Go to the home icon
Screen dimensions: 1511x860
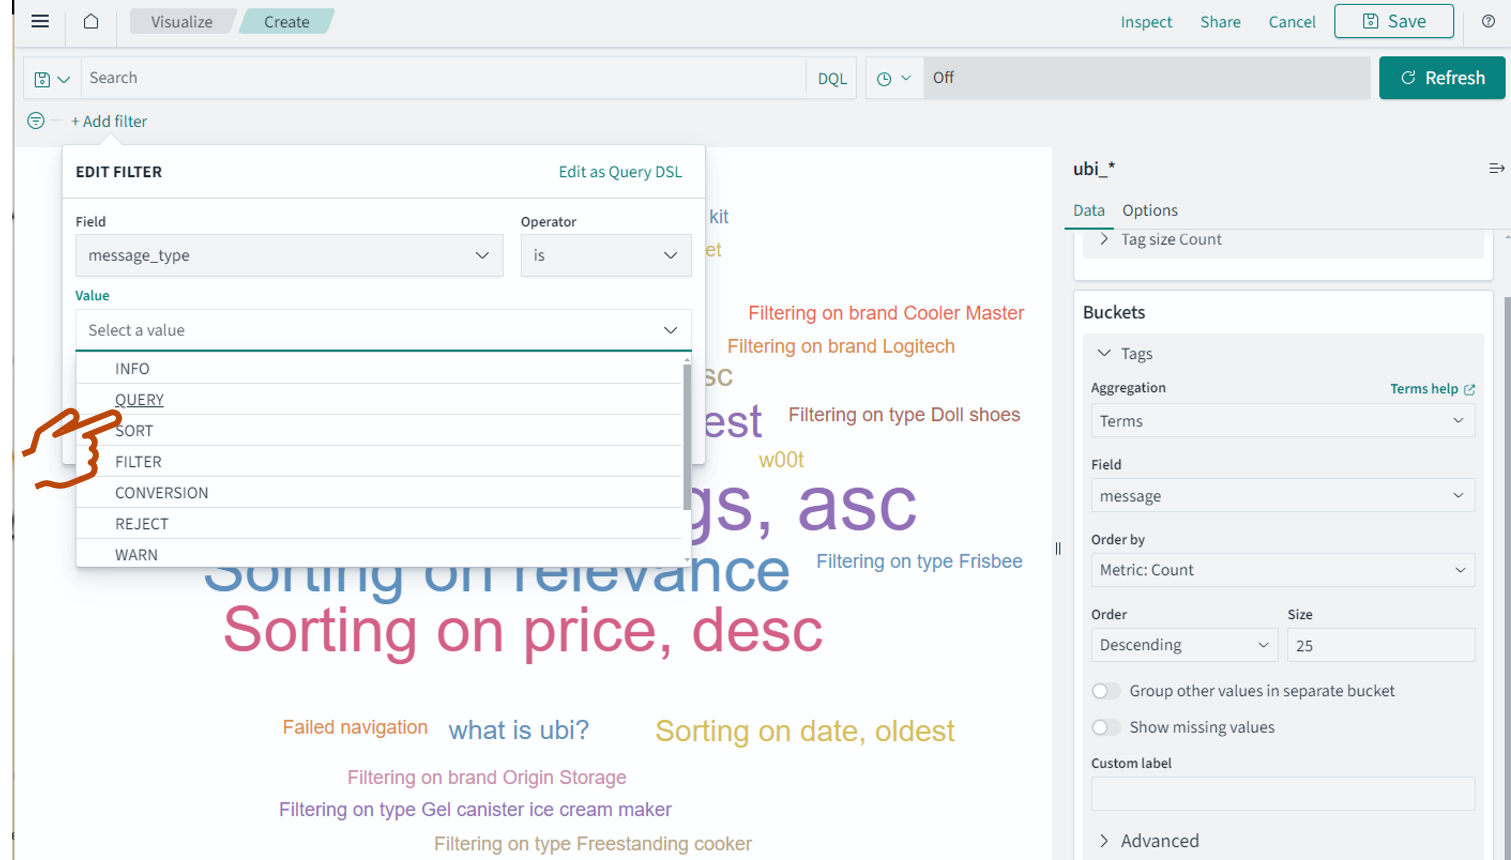91,22
